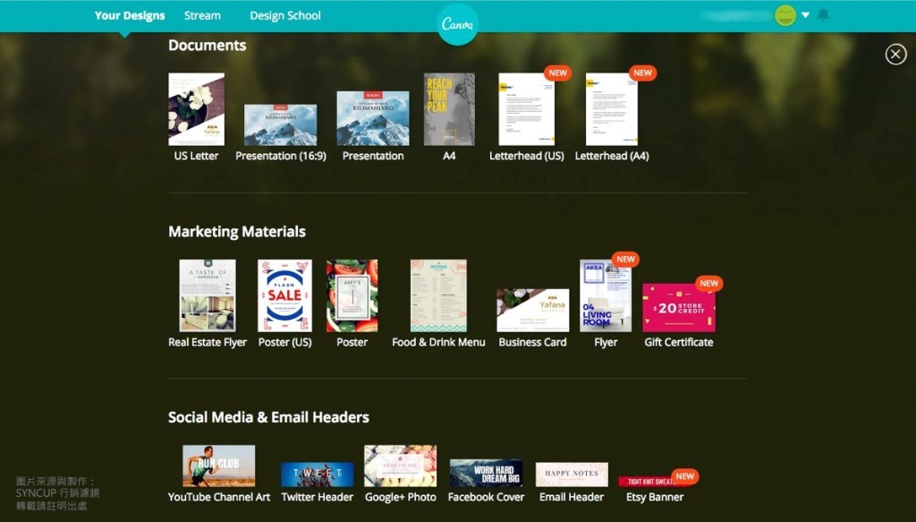Click the Canva logo icon
This screenshot has height=522, width=916.
coord(458,24)
